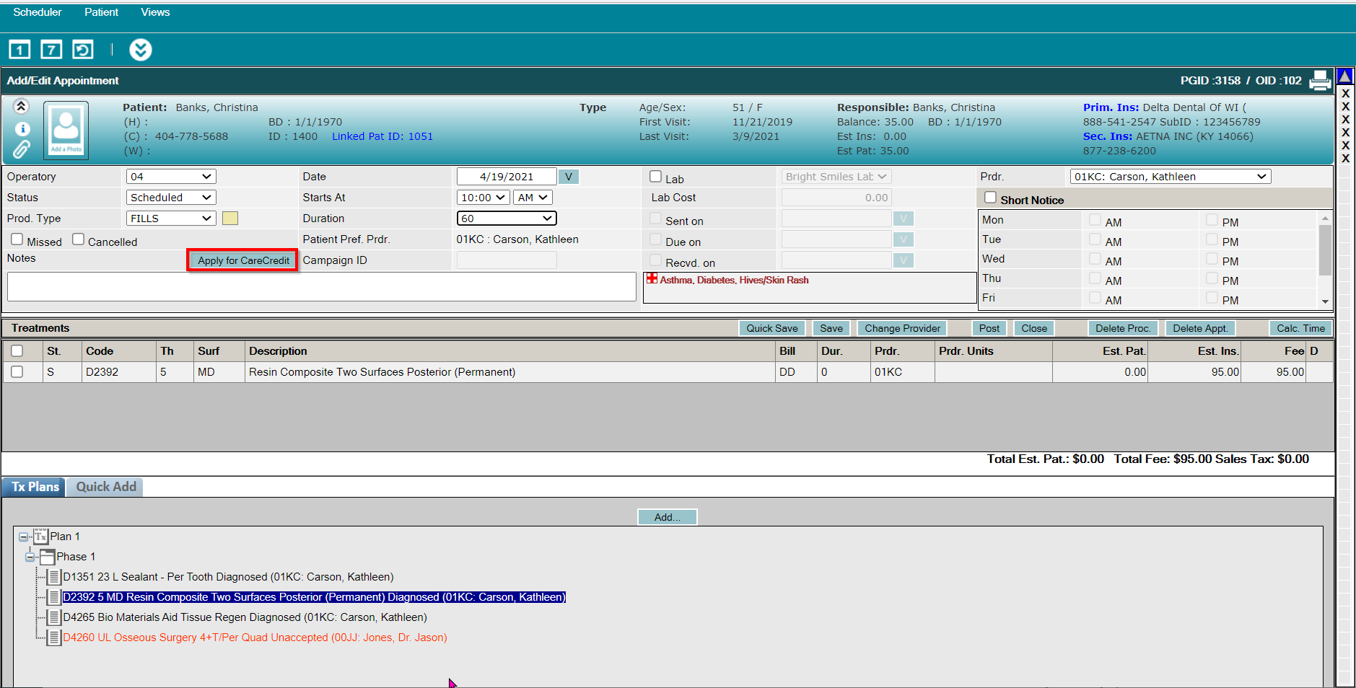Check the treatments header select-all checkbox
The height and width of the screenshot is (688, 1356).
tap(17, 351)
